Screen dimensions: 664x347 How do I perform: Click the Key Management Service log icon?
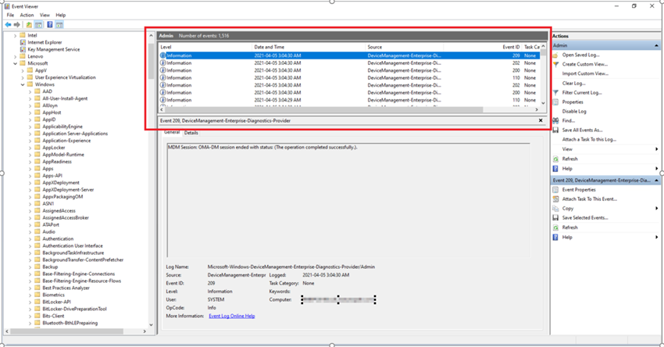23,49
